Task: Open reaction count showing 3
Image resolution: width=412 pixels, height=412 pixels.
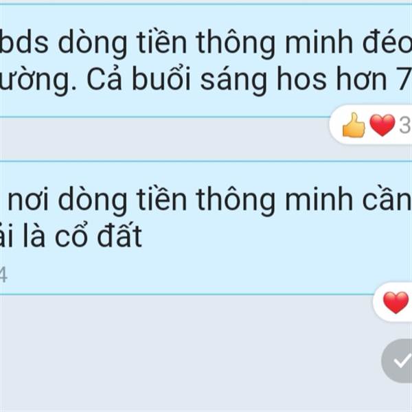Action: coord(405,126)
